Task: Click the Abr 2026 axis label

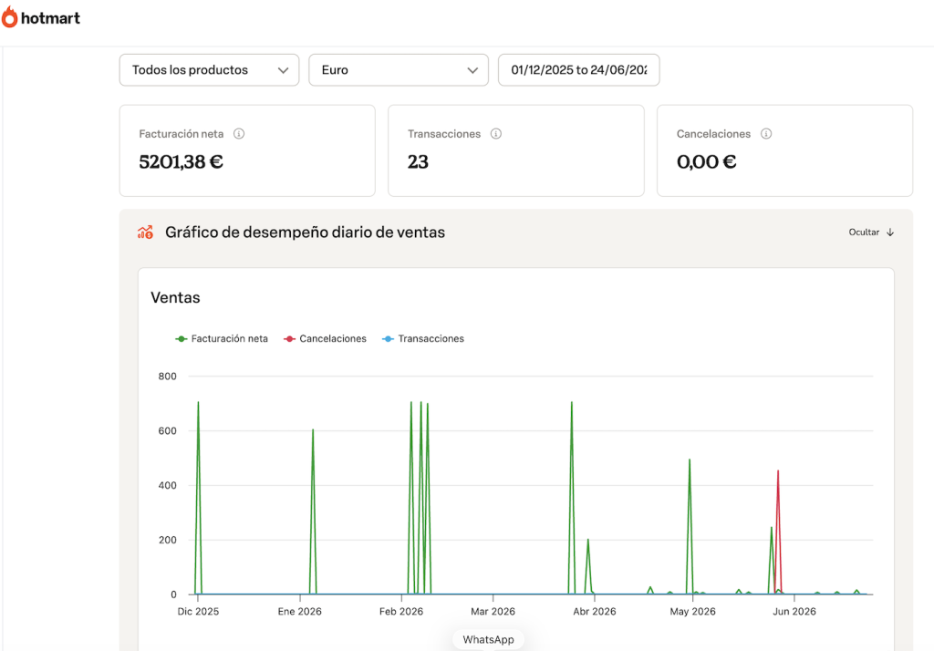Action: [595, 611]
